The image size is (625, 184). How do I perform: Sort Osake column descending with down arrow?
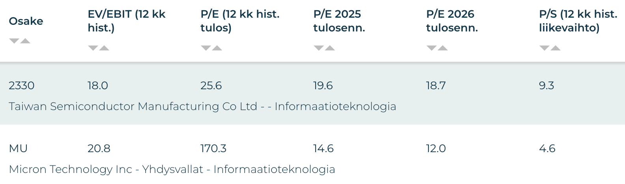click(x=14, y=41)
